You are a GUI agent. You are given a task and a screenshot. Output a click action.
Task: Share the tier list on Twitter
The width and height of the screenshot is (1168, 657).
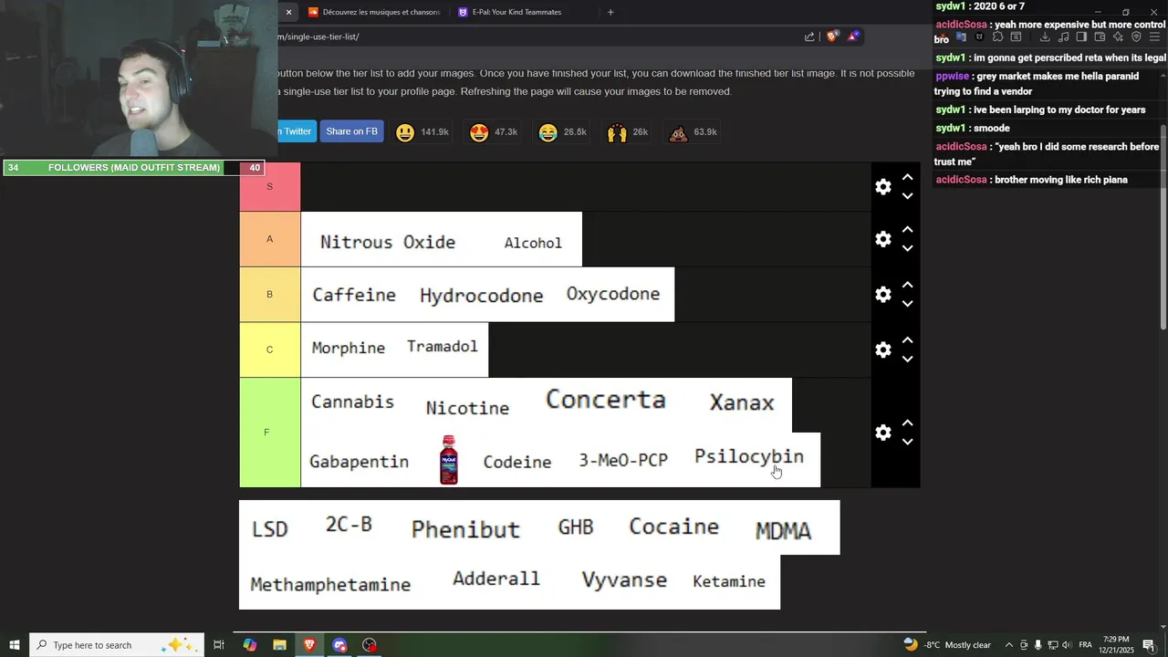coord(297,131)
